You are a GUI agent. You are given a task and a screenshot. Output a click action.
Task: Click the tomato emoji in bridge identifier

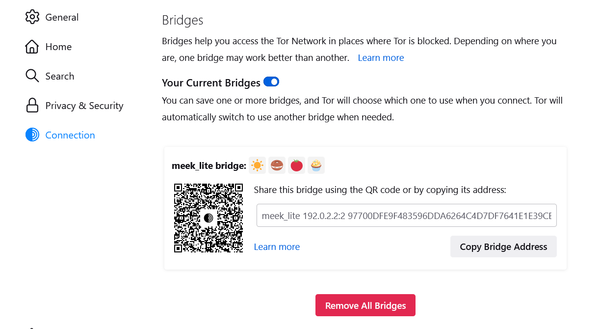click(296, 165)
